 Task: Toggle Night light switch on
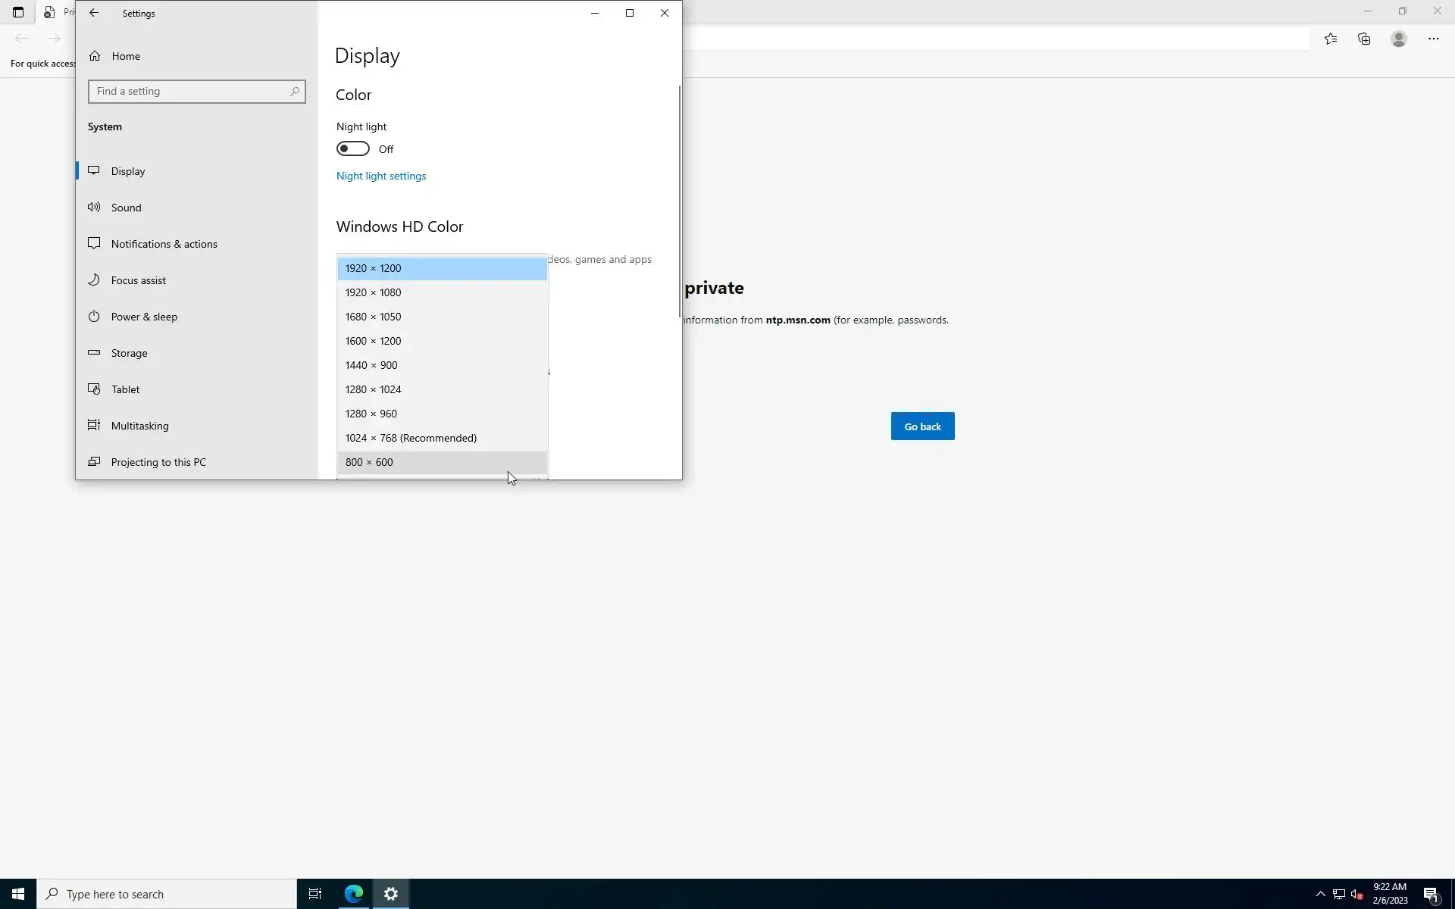coord(353,149)
